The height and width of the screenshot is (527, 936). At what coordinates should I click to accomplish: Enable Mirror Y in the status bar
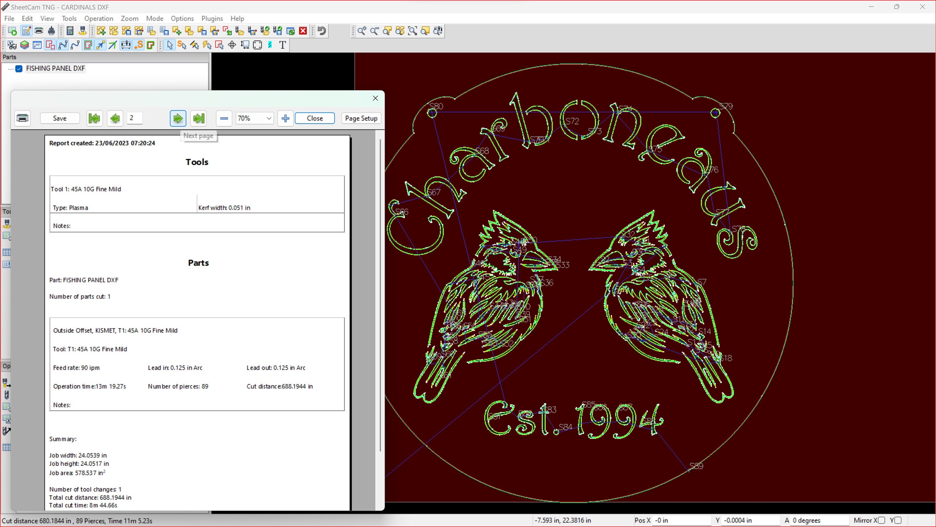[x=898, y=520]
